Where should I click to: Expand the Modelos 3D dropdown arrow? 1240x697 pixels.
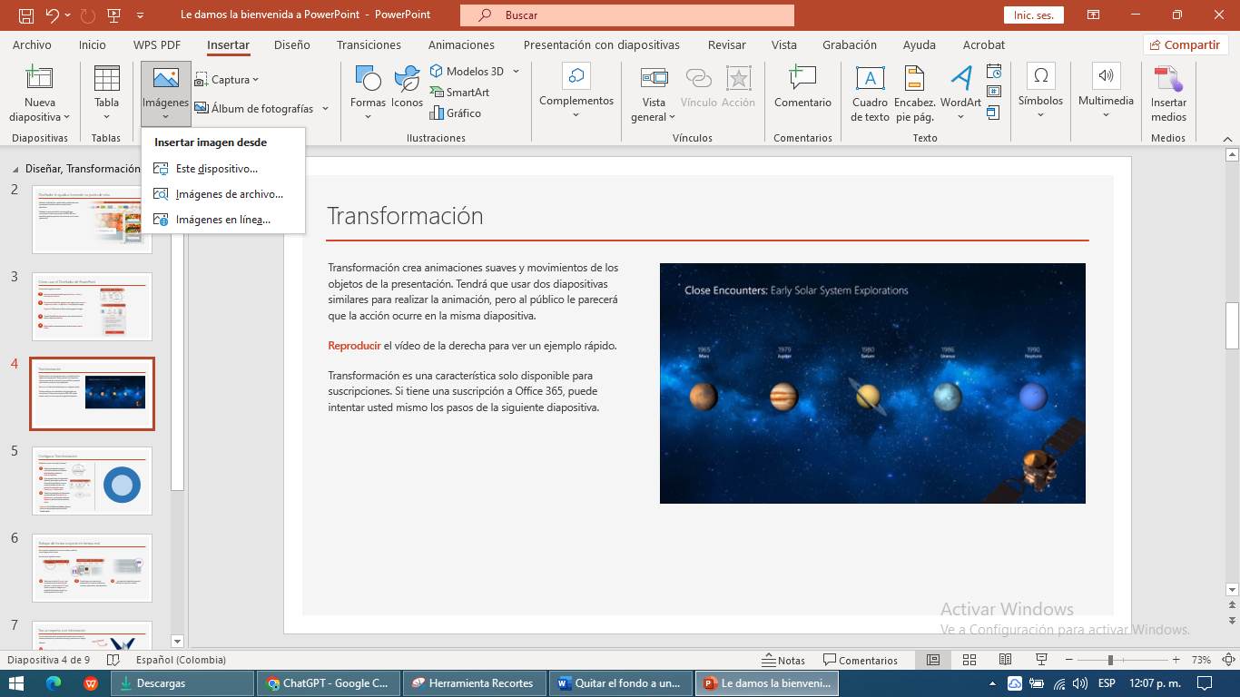[516, 72]
